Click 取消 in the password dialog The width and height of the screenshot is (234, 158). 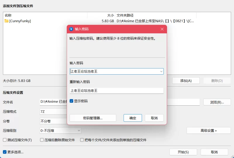pos(154,118)
